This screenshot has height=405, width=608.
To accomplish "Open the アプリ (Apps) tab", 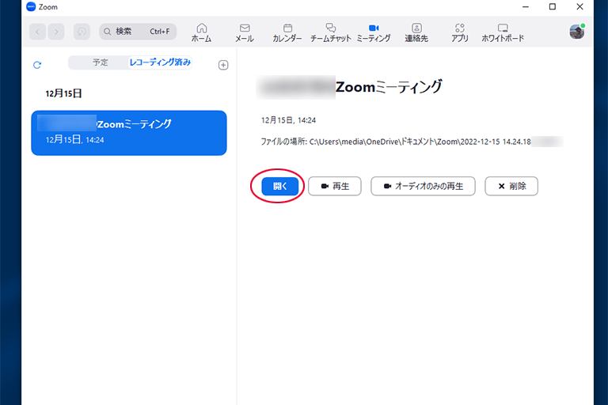I will 459,32.
